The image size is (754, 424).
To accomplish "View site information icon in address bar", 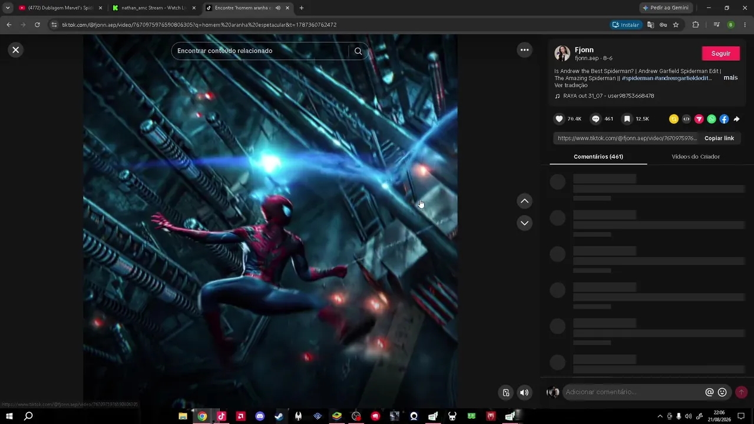I will 54,25.
